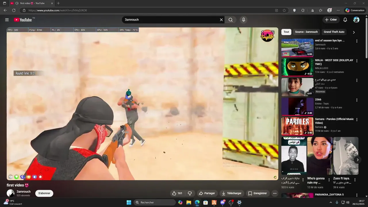This screenshot has width=368, height=207.
Task: Open the weather widget 14°C
Action: pyautogui.click(x=12, y=202)
